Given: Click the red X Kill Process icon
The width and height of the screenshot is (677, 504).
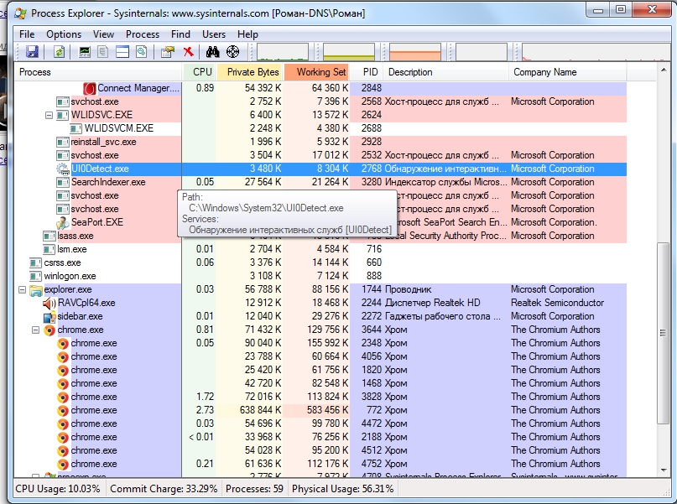Looking at the screenshot, I should 188,52.
